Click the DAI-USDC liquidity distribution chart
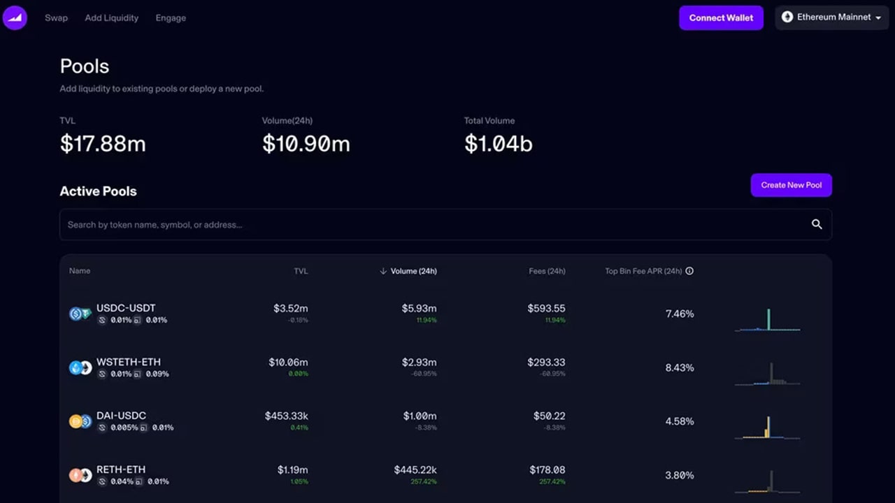 pyautogui.click(x=767, y=427)
